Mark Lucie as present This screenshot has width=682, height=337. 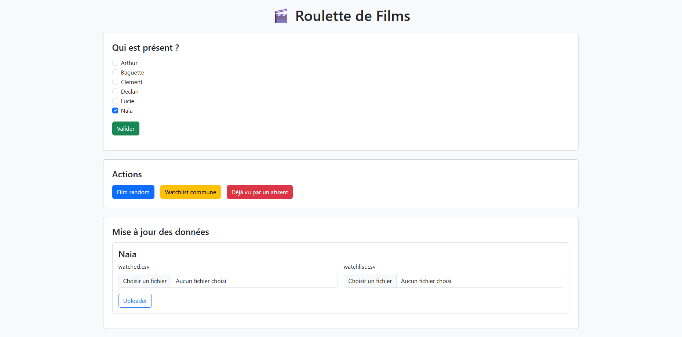point(115,101)
